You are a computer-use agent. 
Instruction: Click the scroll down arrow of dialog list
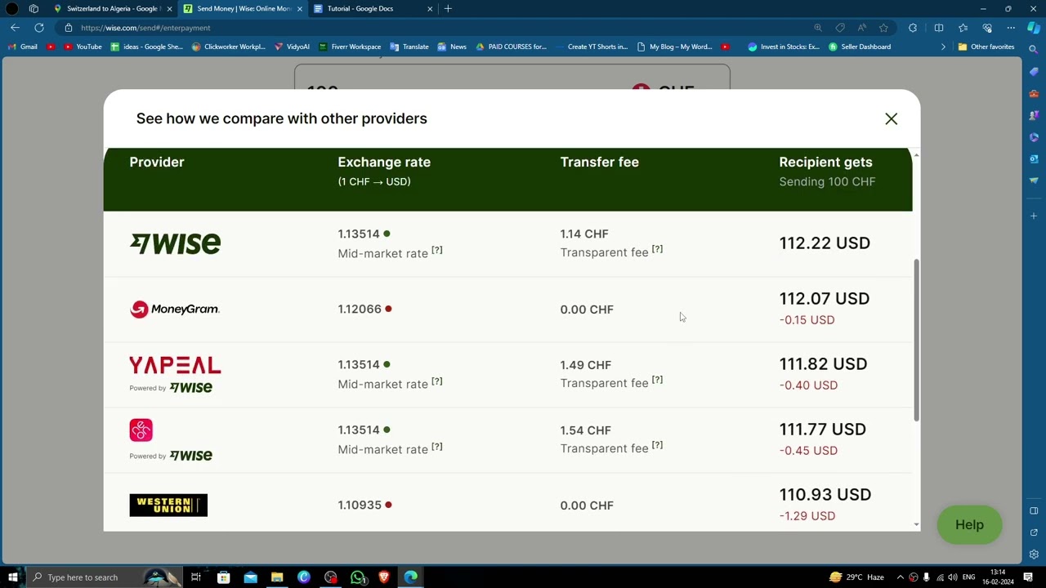pos(916,524)
